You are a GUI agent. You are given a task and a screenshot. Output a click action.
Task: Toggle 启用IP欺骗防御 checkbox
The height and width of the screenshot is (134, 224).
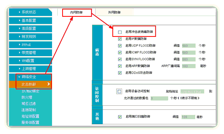coord(120,39)
